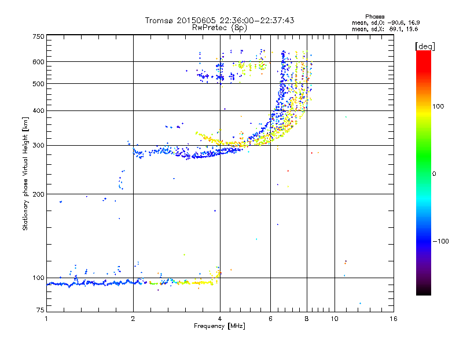
Task: Click the 1 tick on frequency axis
Action: 46,319
